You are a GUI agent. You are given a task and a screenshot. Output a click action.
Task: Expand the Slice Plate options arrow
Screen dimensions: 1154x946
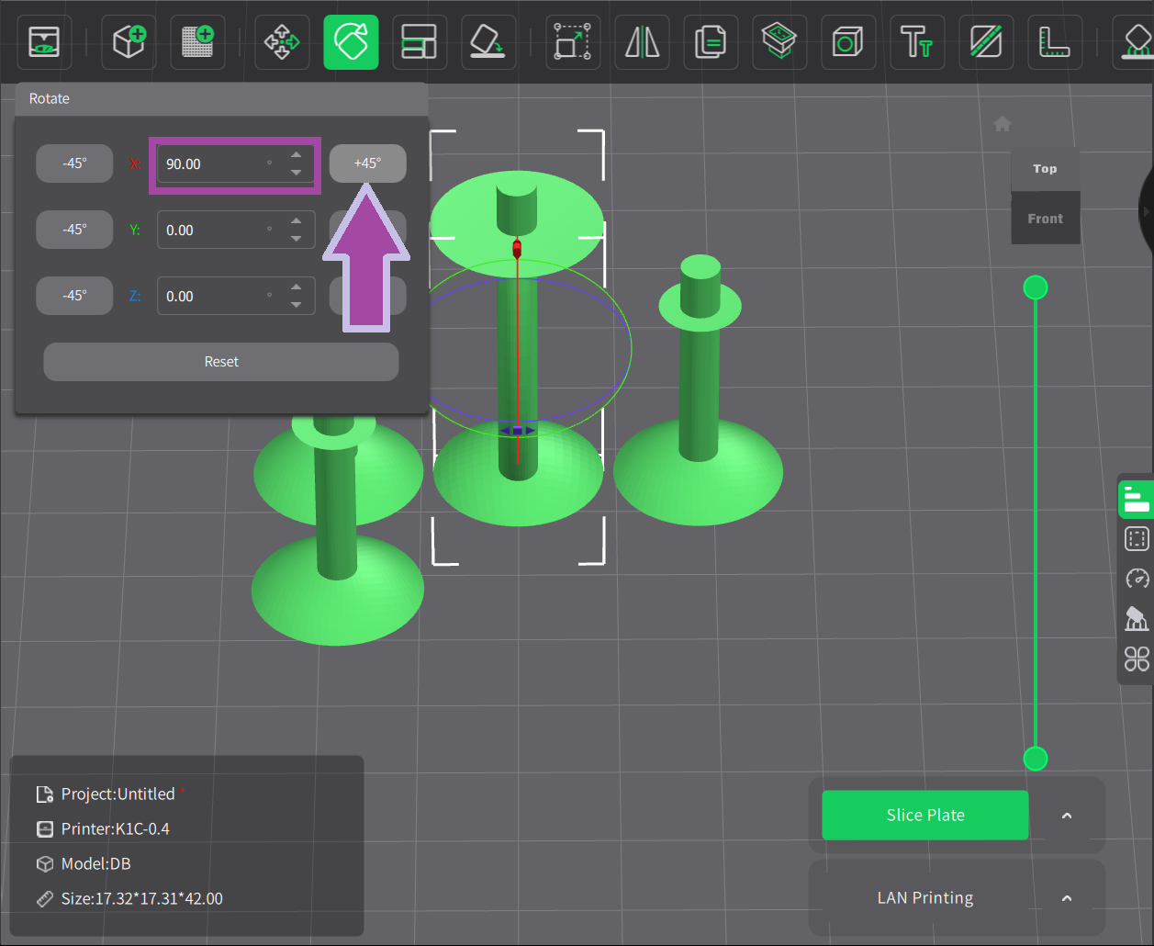point(1067,816)
